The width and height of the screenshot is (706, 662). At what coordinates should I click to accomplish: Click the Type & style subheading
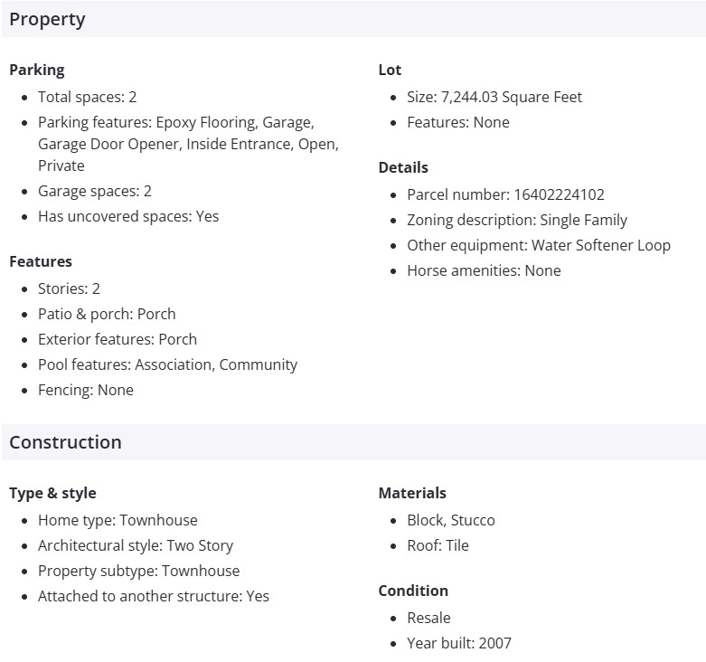[x=52, y=493]
